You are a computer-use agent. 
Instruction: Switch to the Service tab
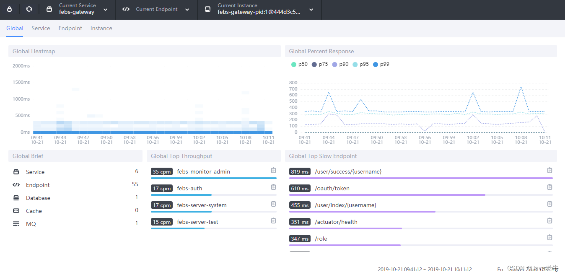(41, 28)
